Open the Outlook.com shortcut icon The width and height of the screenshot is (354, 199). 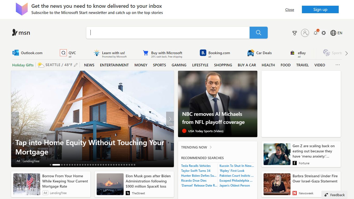[x=16, y=53]
